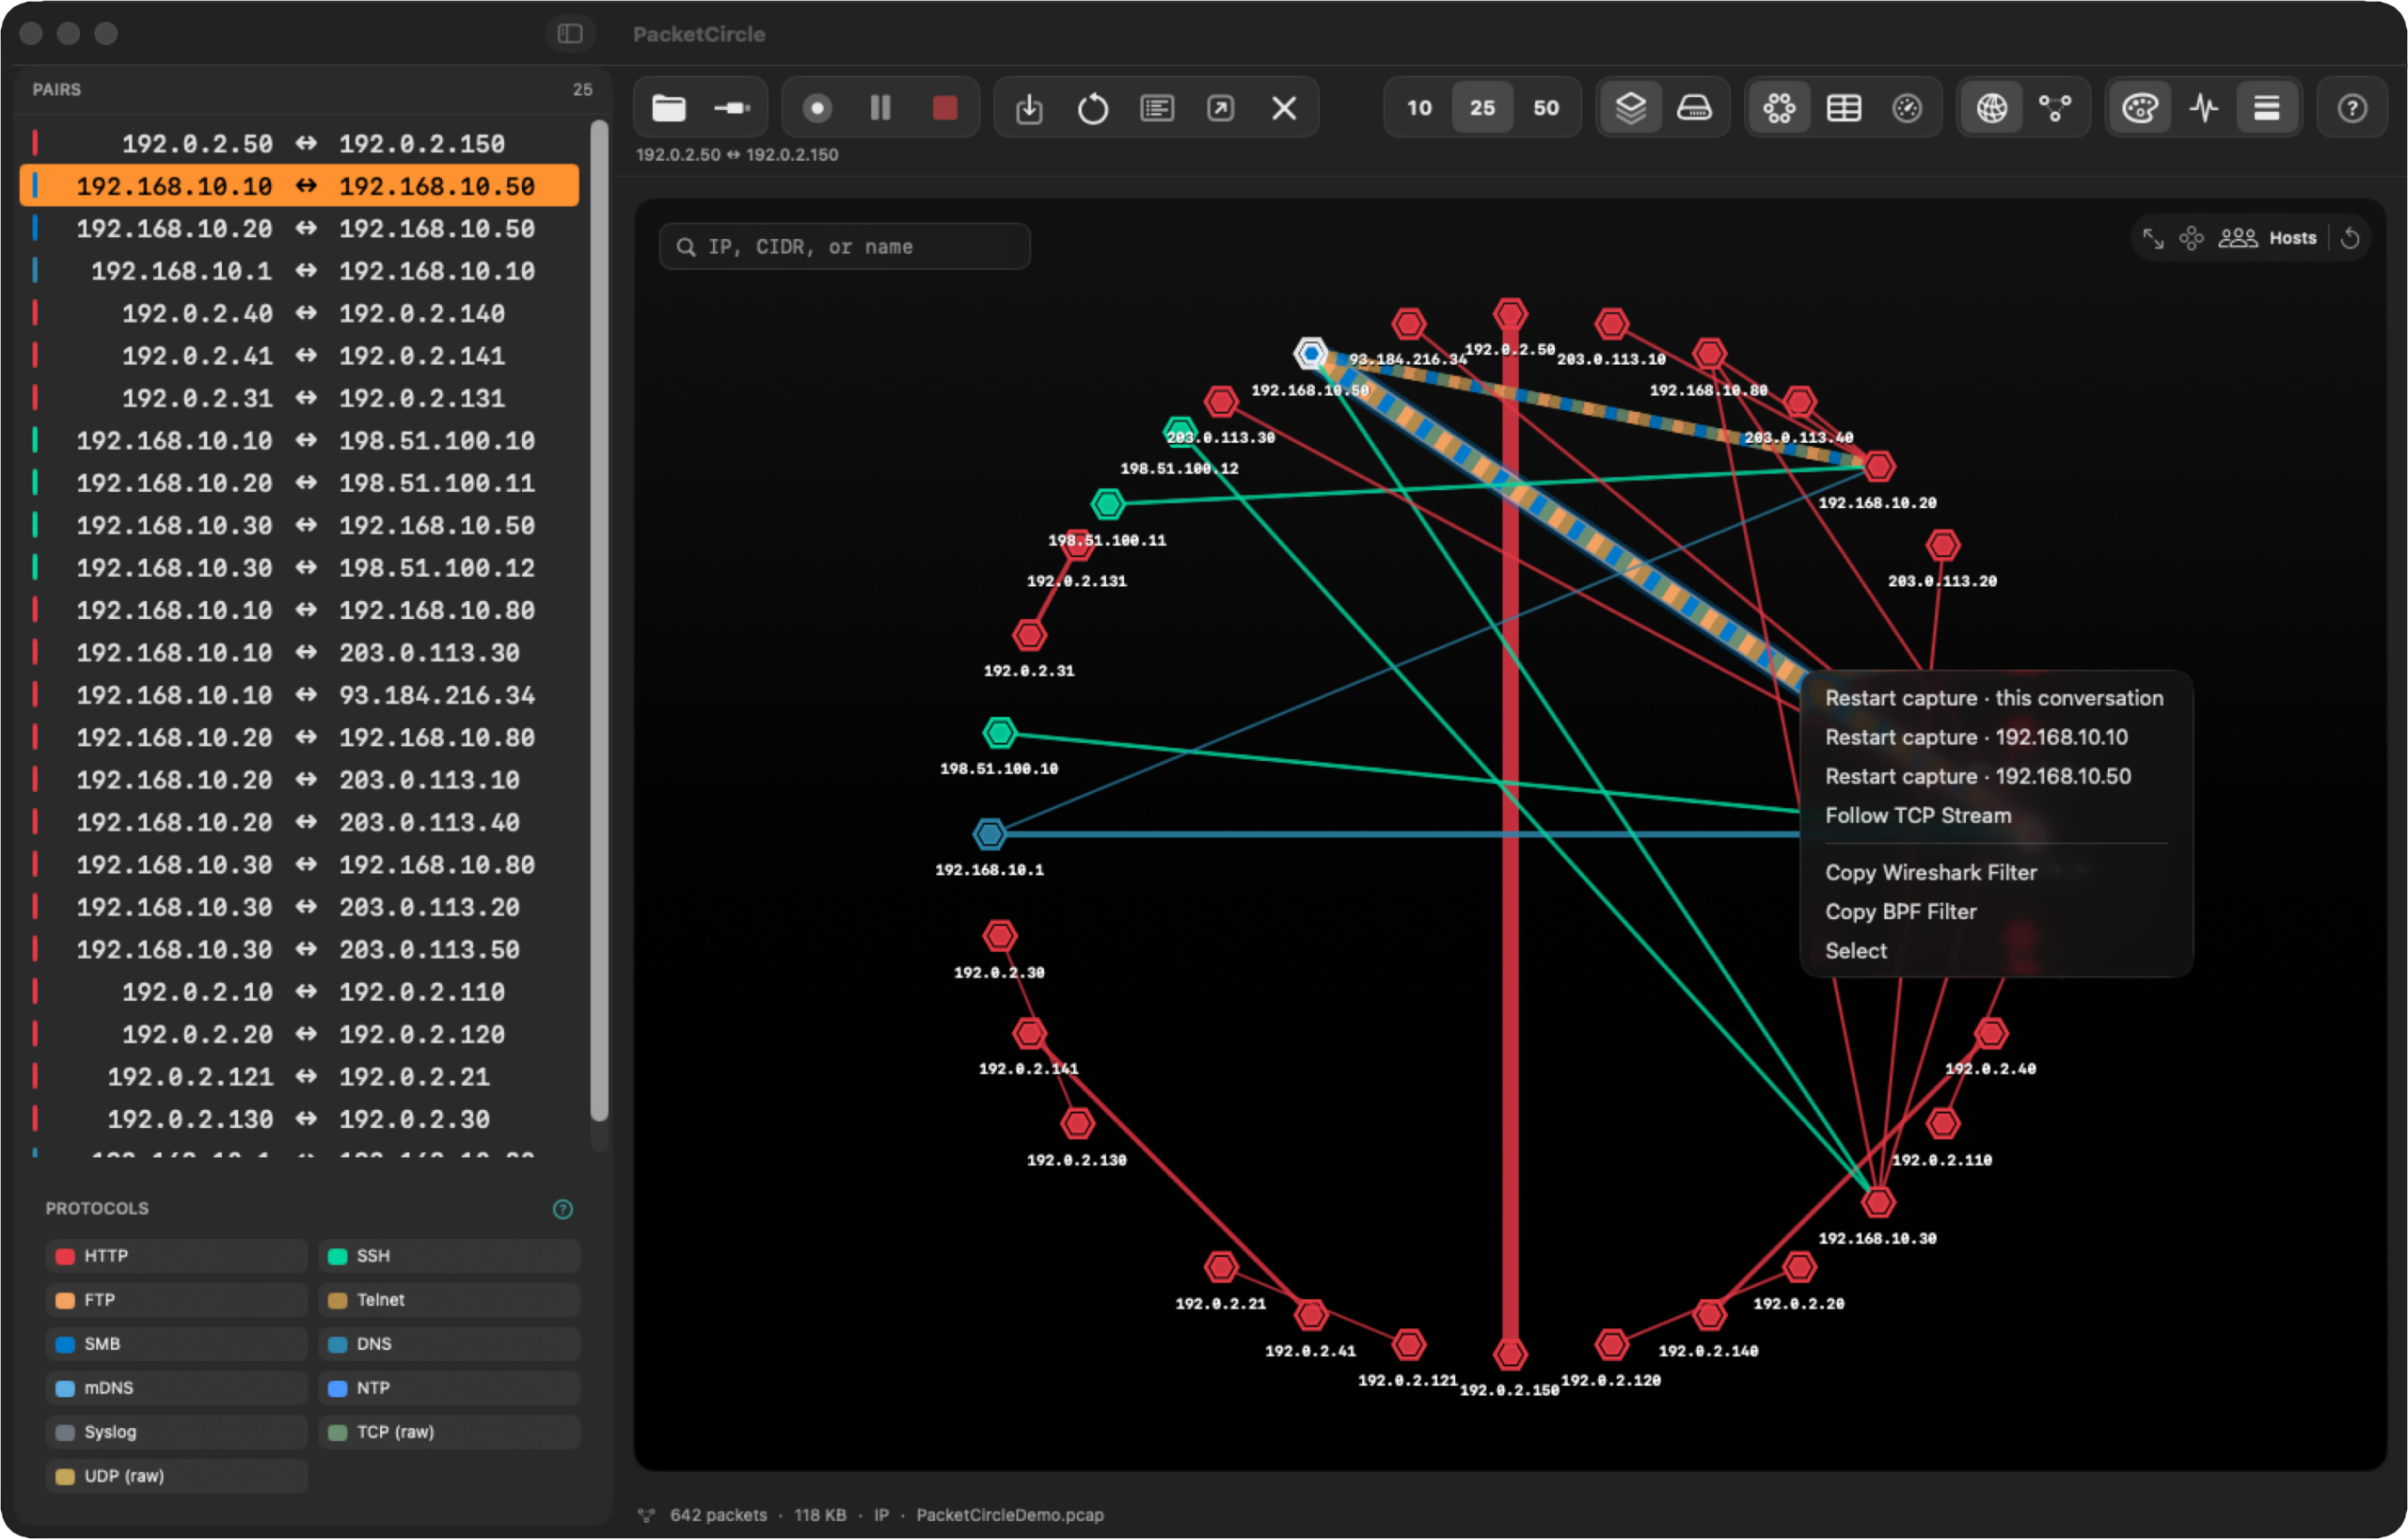The height and width of the screenshot is (1539, 2408).
Task: Toggle the three-bar list icon in toolbar
Action: pos(2267,108)
